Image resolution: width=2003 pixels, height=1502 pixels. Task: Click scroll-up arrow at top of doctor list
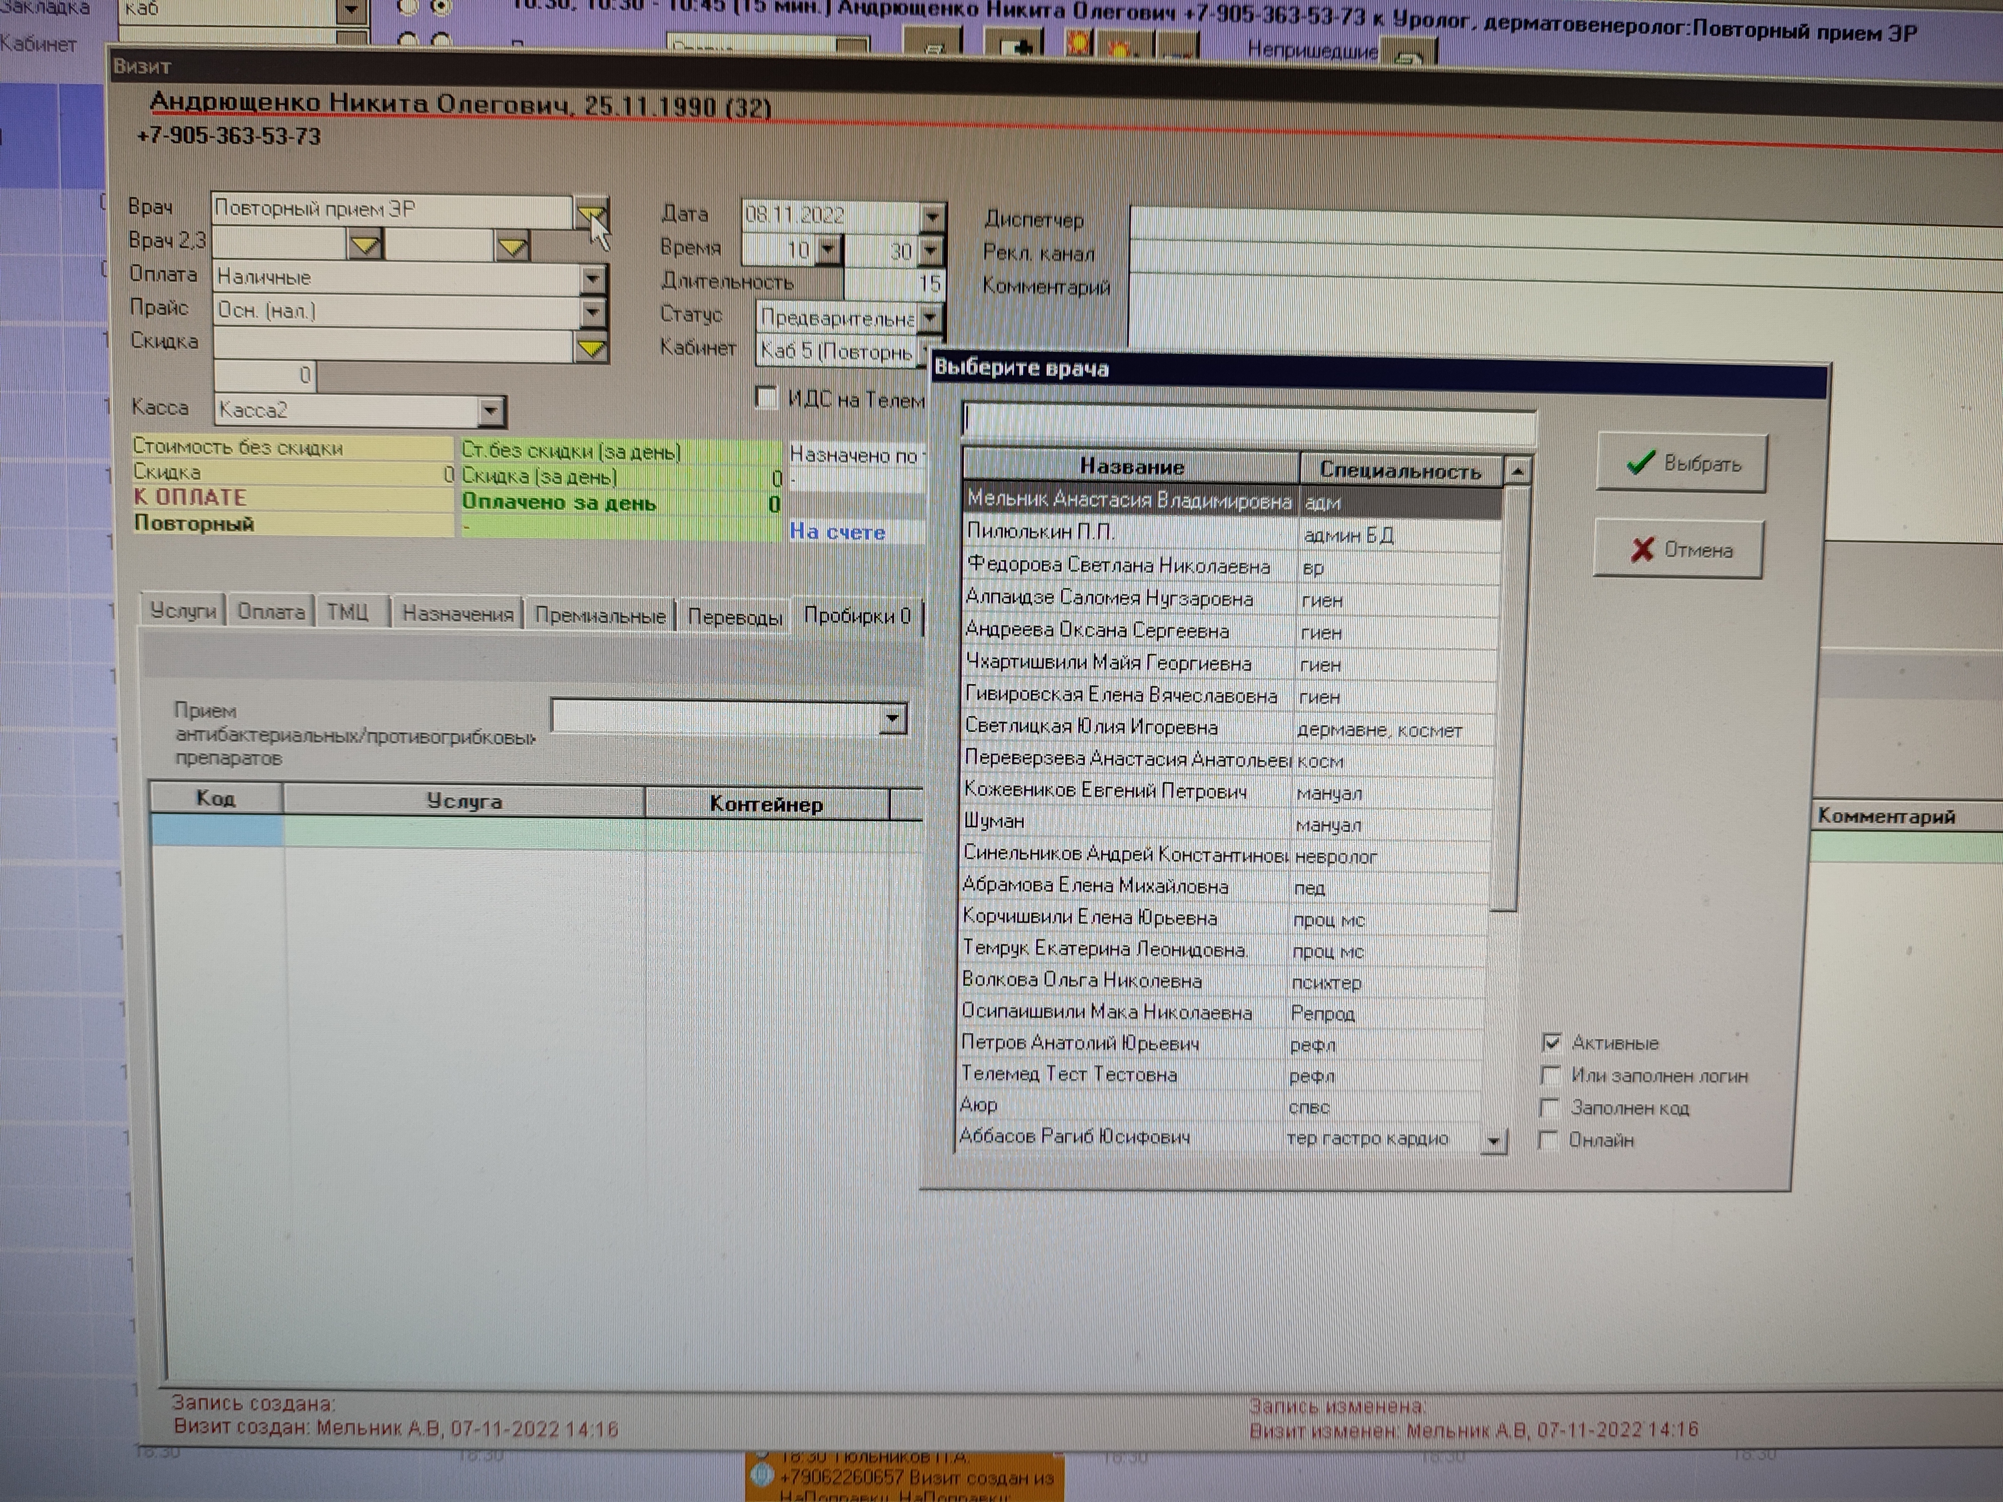[1518, 472]
